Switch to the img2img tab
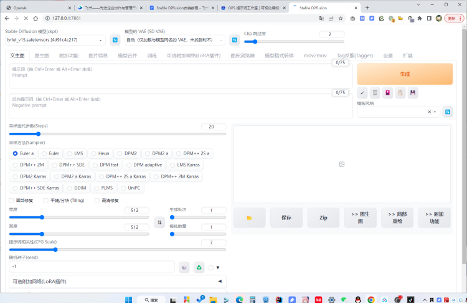This screenshot has height=303, width=467. pyautogui.click(x=42, y=55)
